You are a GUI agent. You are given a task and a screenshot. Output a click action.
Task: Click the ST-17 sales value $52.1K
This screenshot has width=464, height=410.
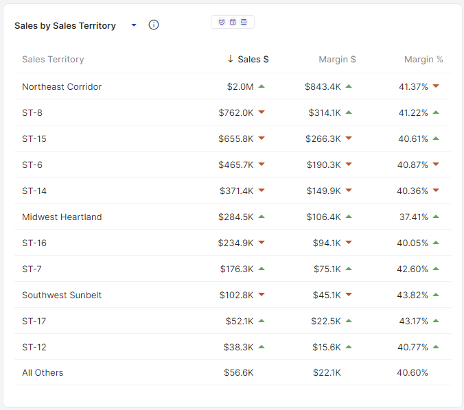239,322
